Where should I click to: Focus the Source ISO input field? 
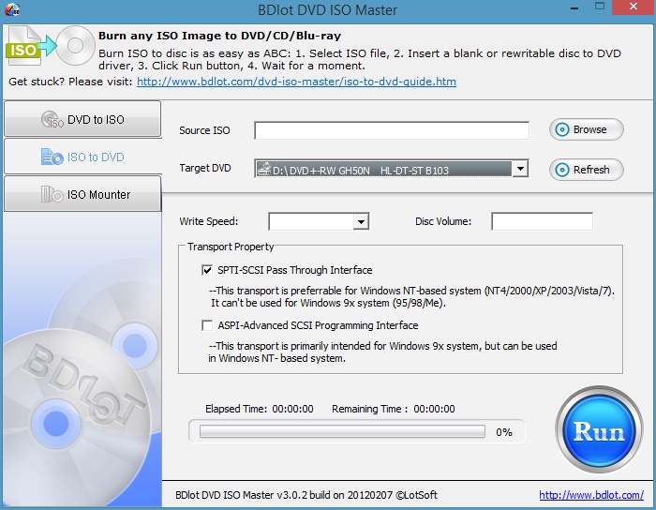[392, 130]
